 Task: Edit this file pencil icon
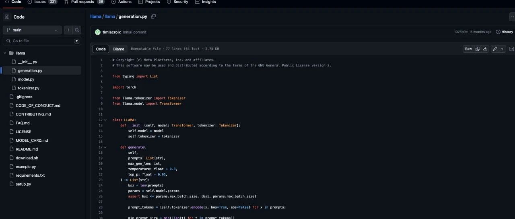(495, 49)
